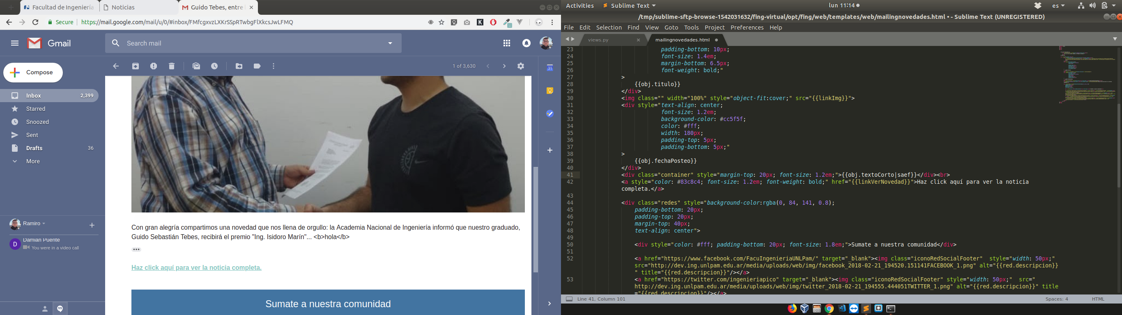Open Sublime tab list dropdown arrow

coord(1115,39)
